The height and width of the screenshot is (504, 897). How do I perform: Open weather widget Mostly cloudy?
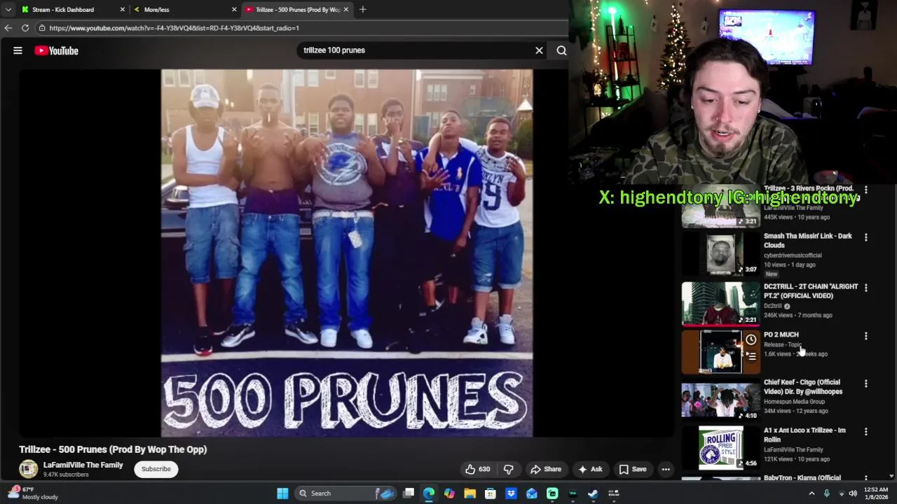[x=34, y=493]
